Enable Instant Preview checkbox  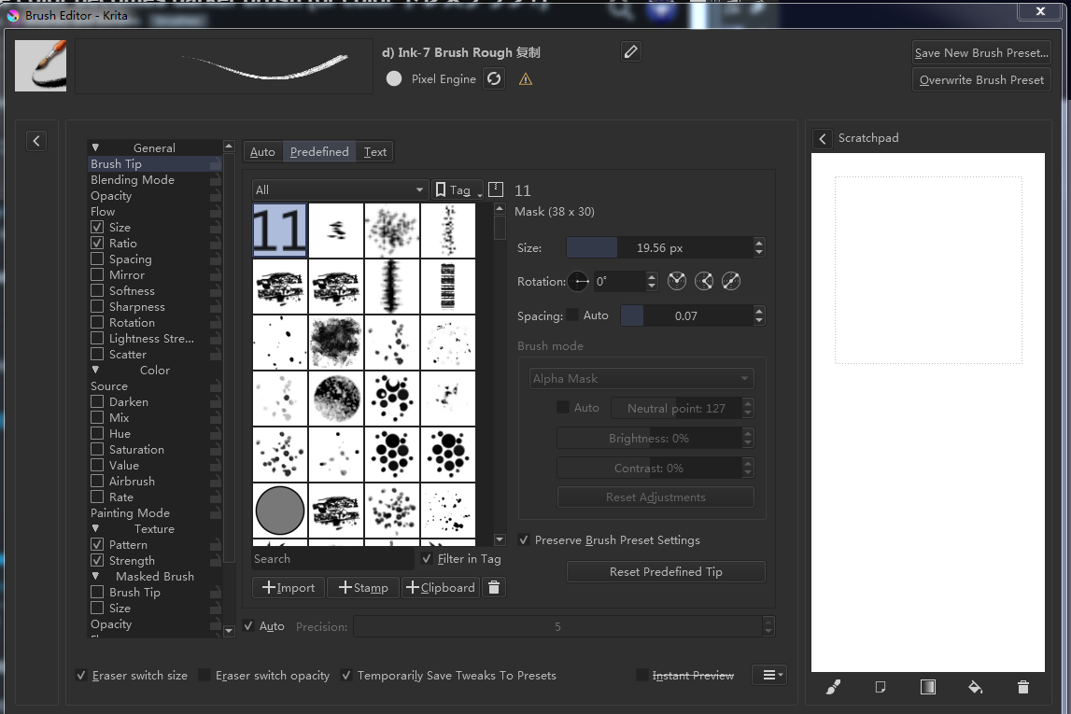[x=642, y=675]
